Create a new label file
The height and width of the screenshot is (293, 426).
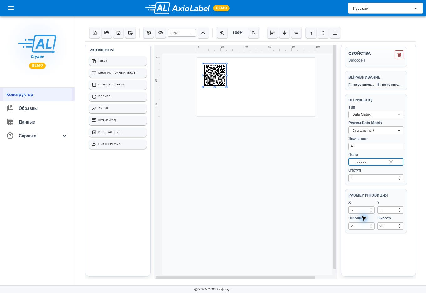pos(95,33)
